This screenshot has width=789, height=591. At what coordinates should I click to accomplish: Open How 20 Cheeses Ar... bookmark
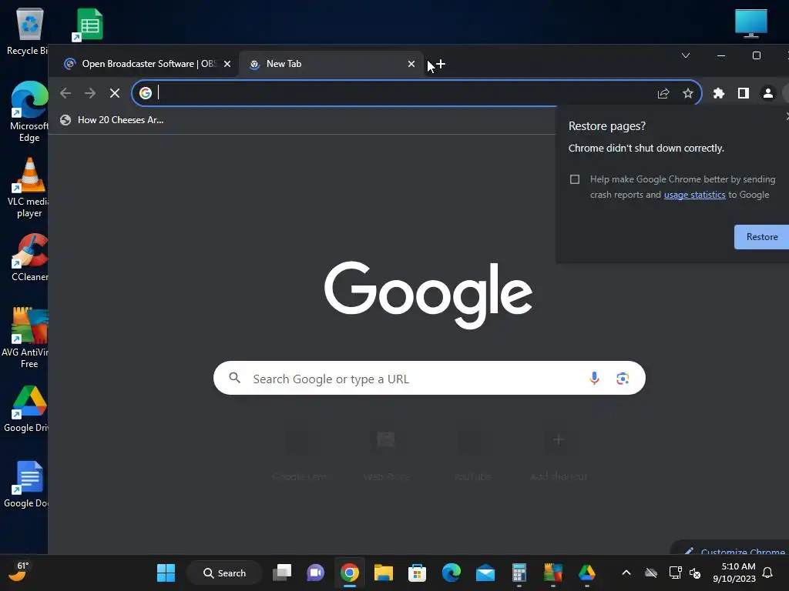coord(112,119)
